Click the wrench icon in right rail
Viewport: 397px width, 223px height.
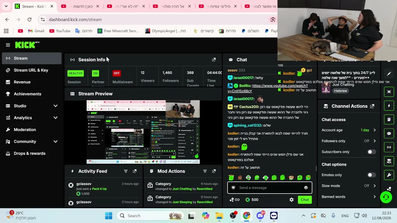(389, 175)
